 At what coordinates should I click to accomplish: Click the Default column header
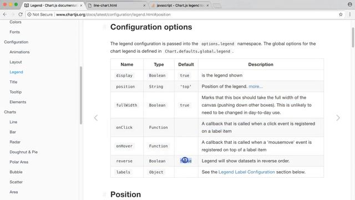(x=186, y=64)
